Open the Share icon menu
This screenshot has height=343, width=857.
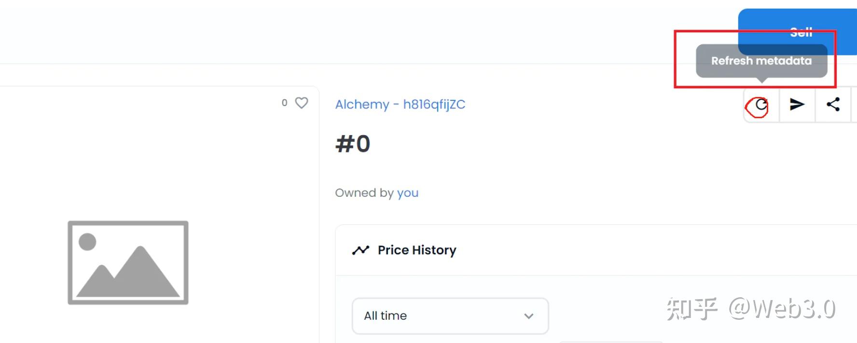coord(833,104)
